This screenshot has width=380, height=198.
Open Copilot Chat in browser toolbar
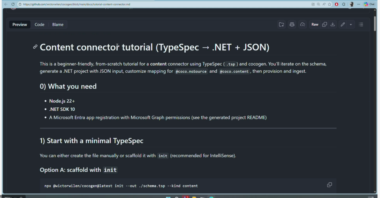coord(368,4)
